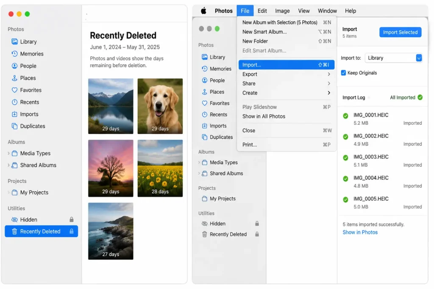
Task: Click the Imports icon in right window sidebar
Action: (205, 126)
